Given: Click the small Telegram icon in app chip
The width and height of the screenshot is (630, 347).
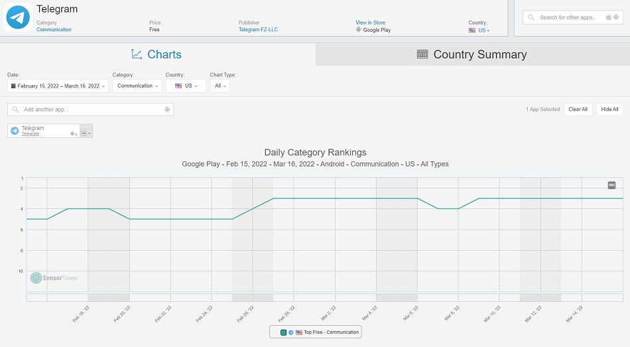Looking at the screenshot, I should click(x=15, y=131).
